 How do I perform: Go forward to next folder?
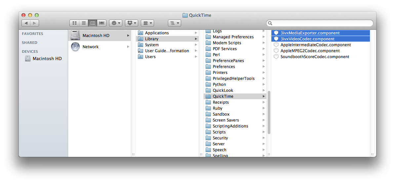click(34, 23)
